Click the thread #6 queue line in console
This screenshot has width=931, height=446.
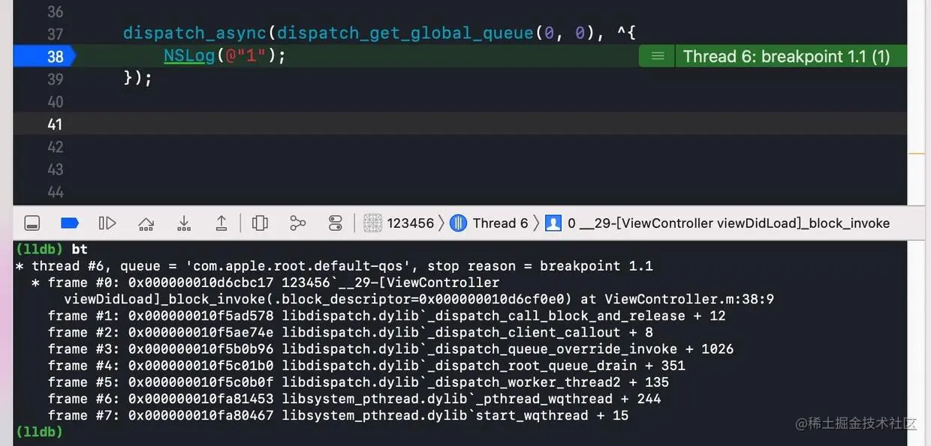click(x=334, y=266)
